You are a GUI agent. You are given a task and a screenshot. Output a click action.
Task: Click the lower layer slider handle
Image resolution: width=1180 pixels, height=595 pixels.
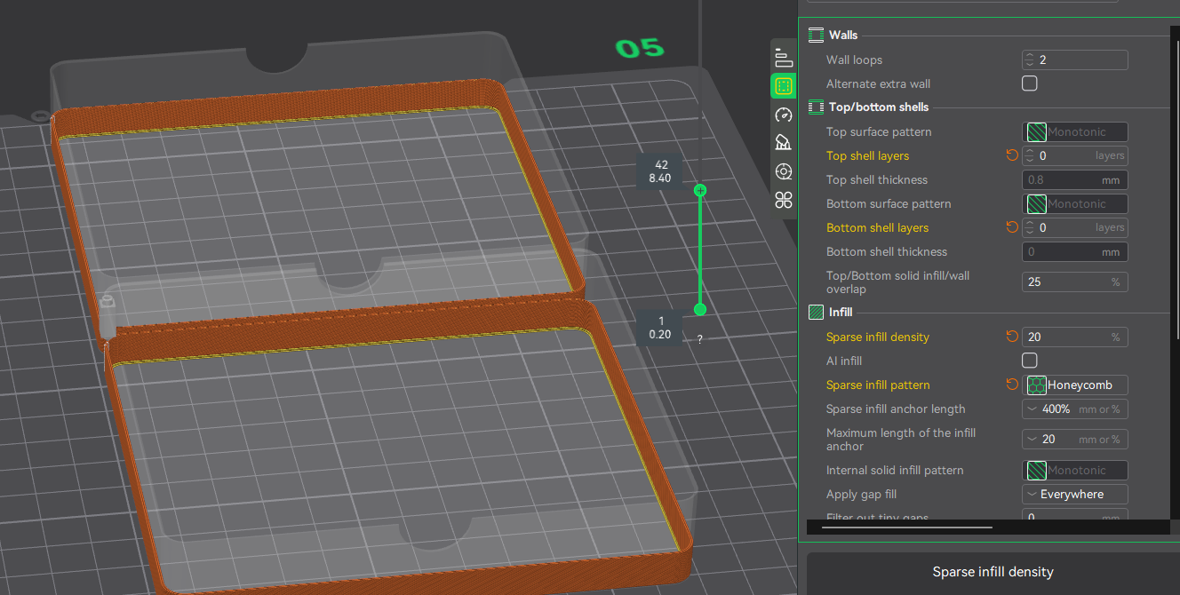[x=700, y=309]
